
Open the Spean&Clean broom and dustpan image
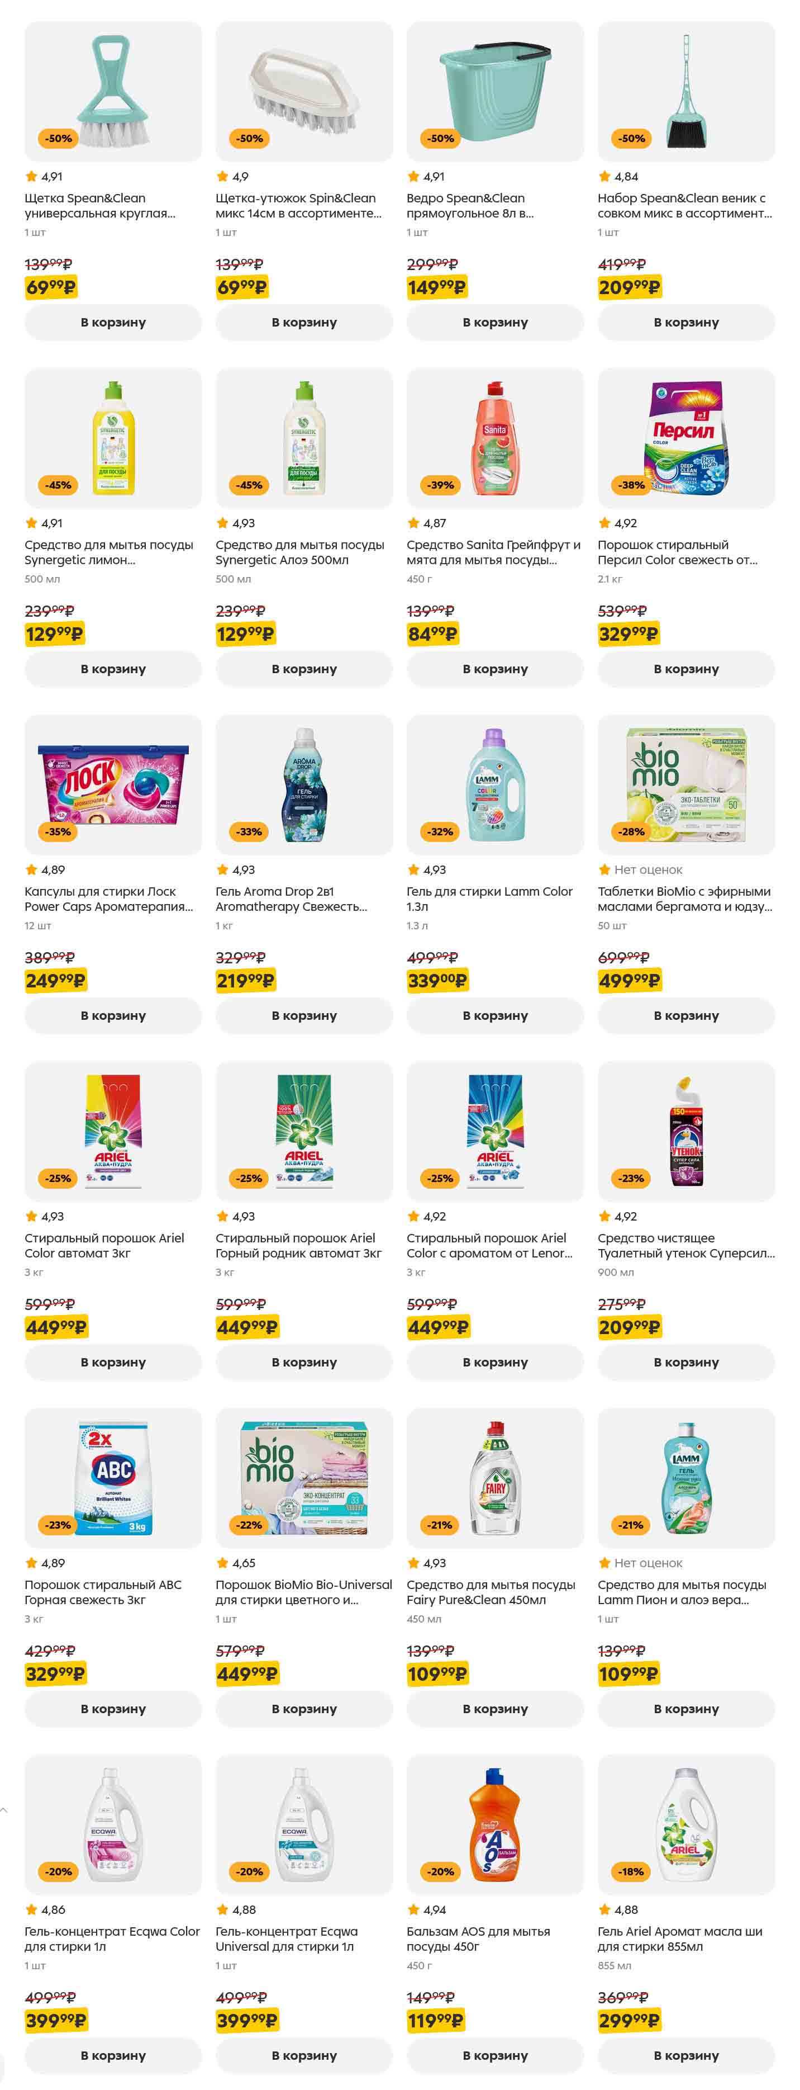(685, 91)
